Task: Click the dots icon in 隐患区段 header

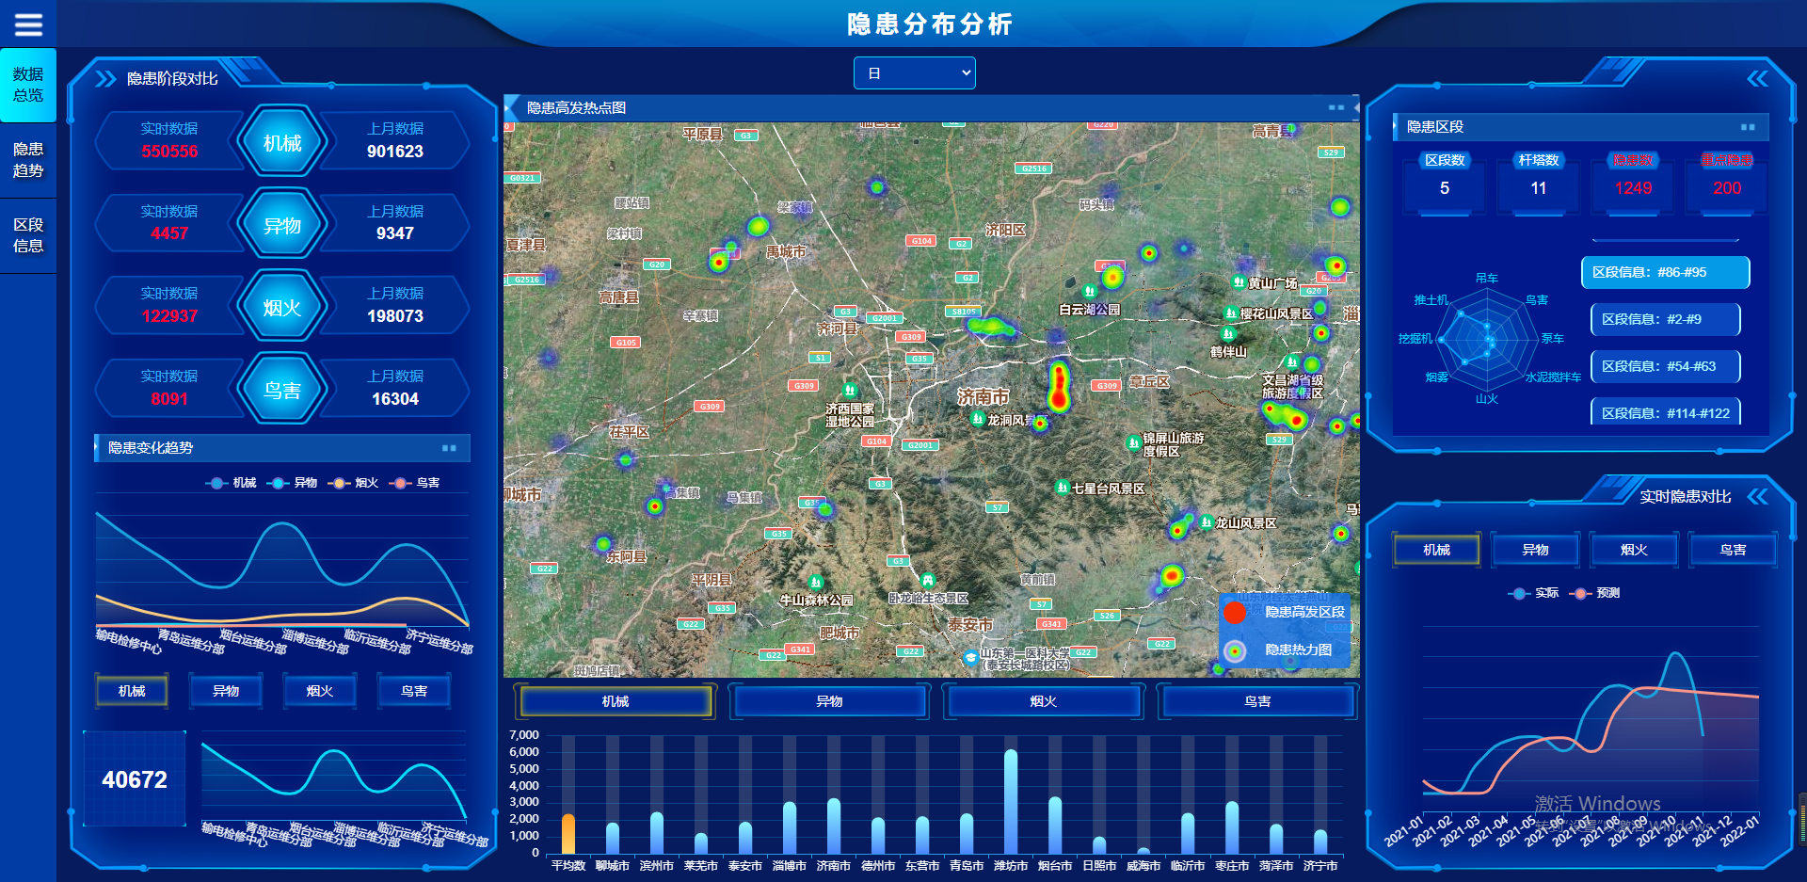Action: [1748, 127]
